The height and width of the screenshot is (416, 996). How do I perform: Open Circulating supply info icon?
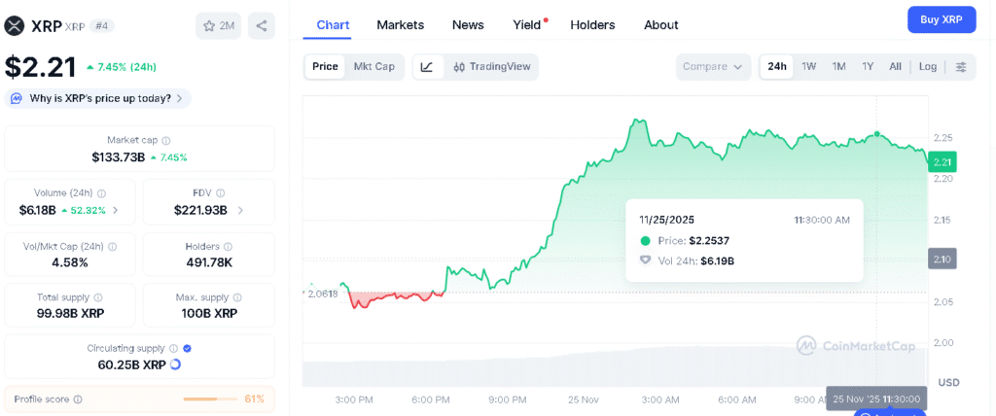[173, 348]
